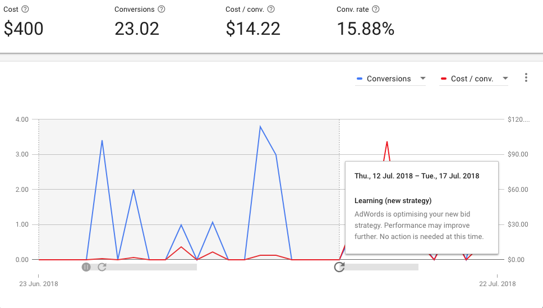Click the blue Conversions series color marker
The width and height of the screenshot is (543, 308).
pos(359,79)
